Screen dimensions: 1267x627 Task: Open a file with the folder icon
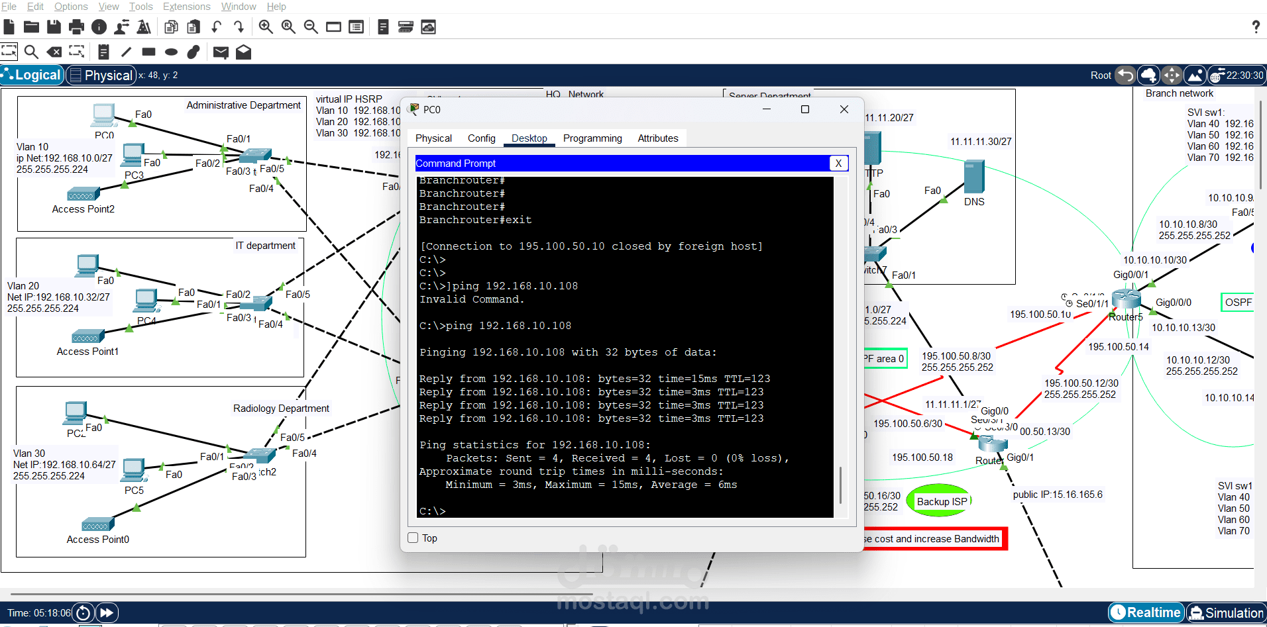tap(31, 27)
